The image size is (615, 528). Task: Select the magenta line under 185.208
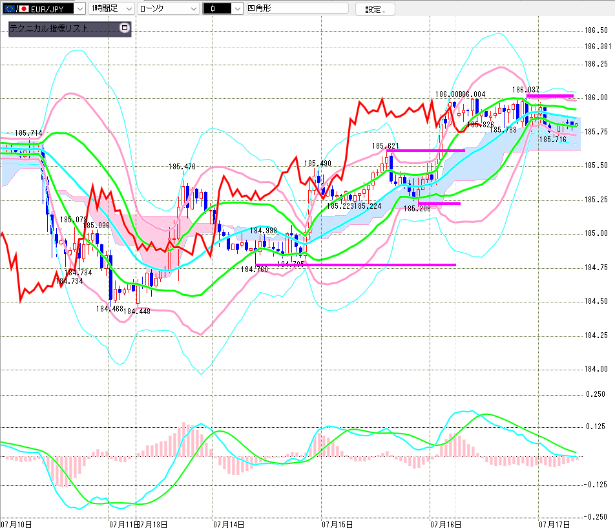439,203
